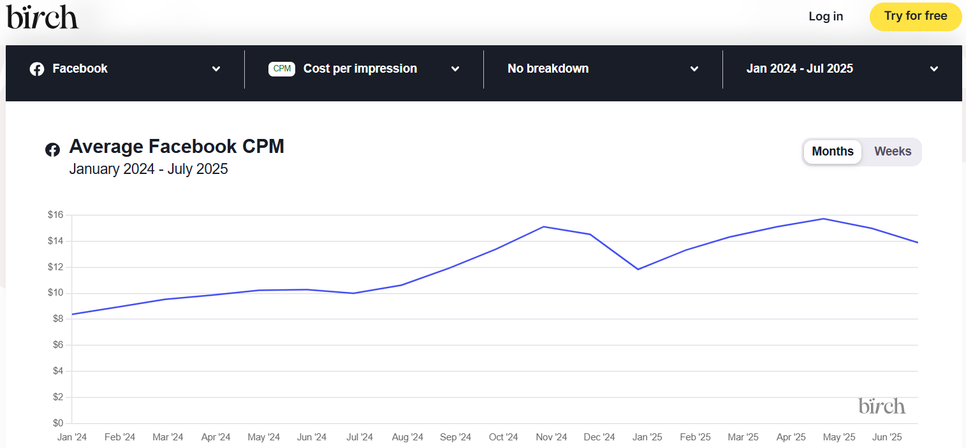Click the May 2025 peak on the line
The image size is (966, 448).
pyautogui.click(x=824, y=219)
